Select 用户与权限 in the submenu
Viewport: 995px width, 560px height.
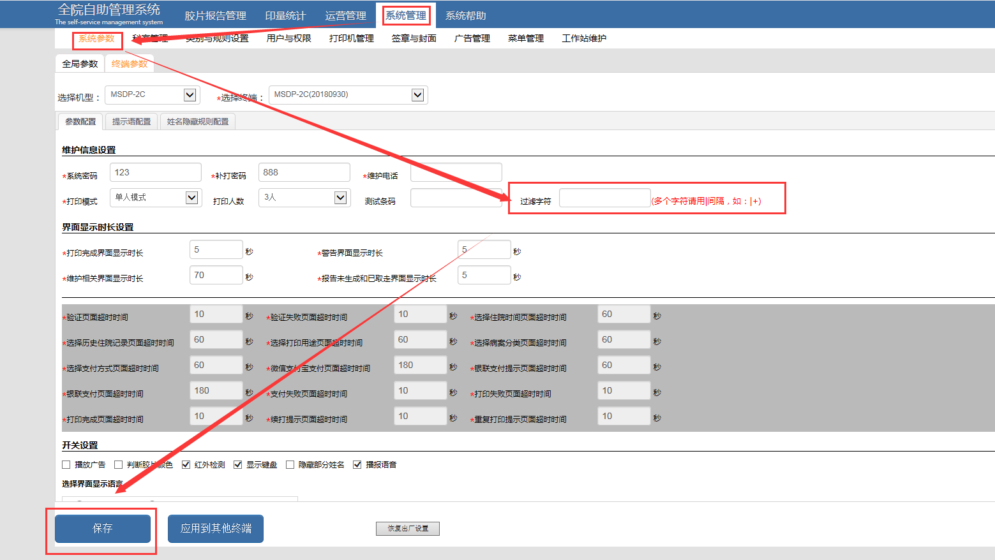288,39
